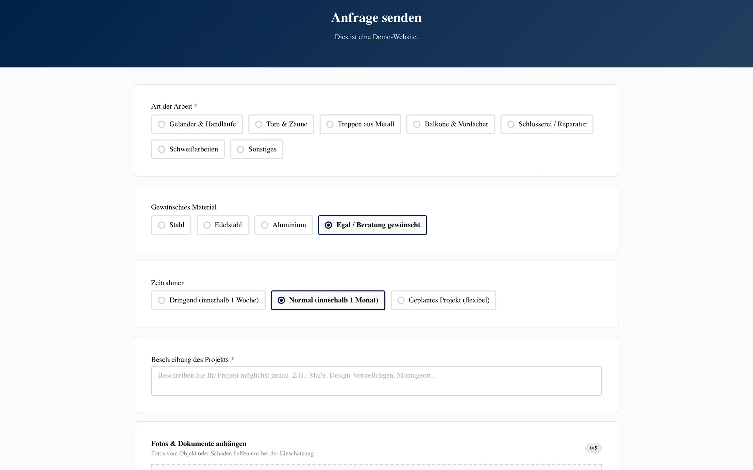
Task: Select Edelstahl material option
Action: point(222,225)
